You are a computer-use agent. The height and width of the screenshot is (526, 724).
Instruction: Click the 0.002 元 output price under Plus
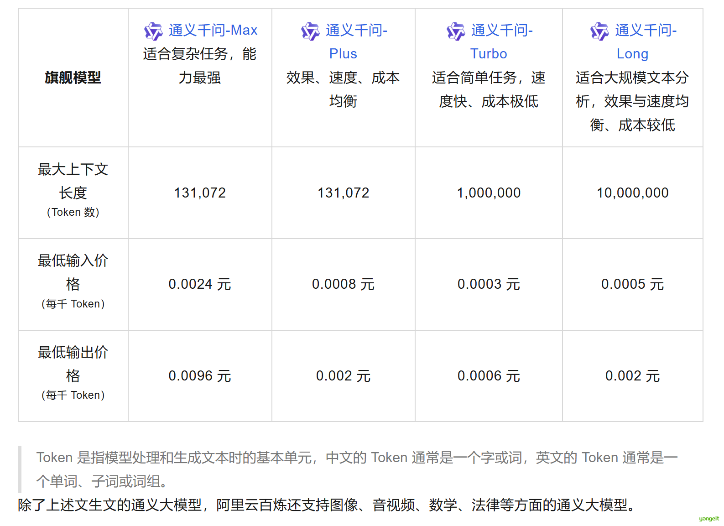click(x=344, y=376)
